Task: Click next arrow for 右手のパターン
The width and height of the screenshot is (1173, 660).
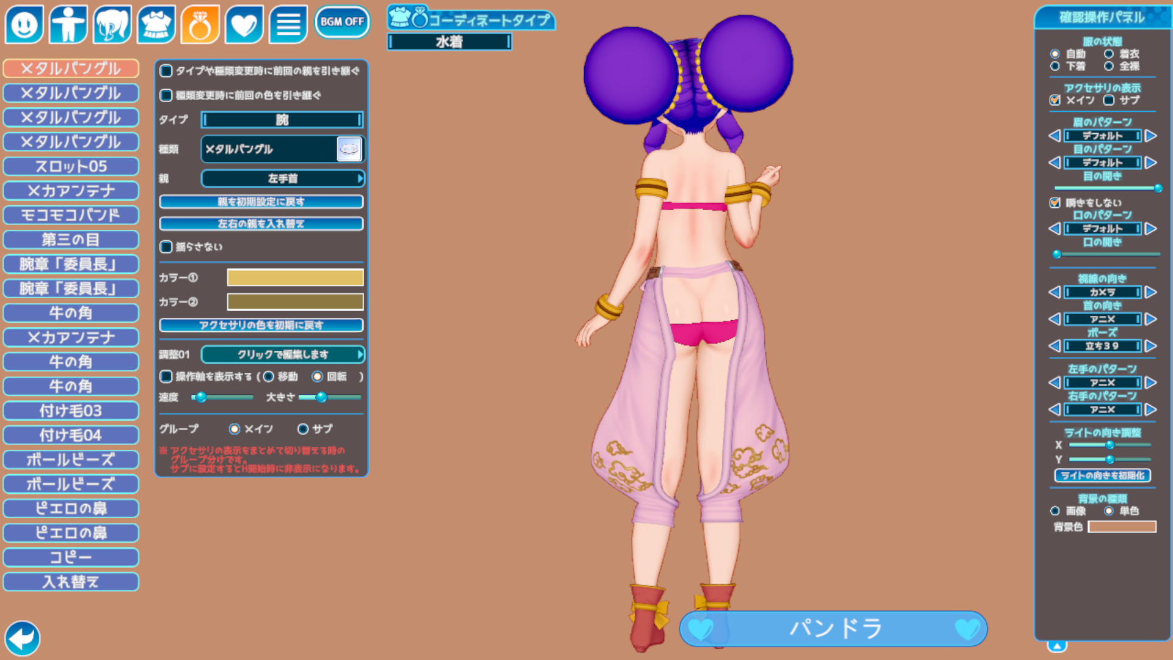Action: (x=1151, y=409)
